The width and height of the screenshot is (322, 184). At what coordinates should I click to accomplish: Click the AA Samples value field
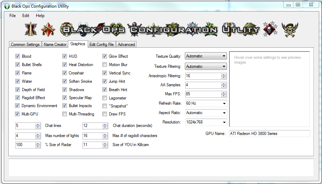(x=203, y=85)
